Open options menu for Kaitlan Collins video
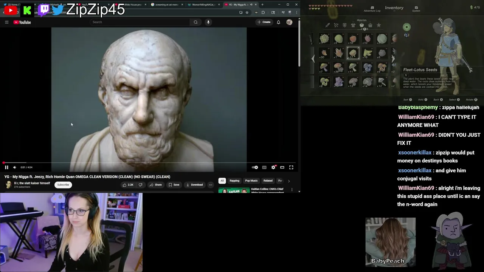 (x=292, y=190)
